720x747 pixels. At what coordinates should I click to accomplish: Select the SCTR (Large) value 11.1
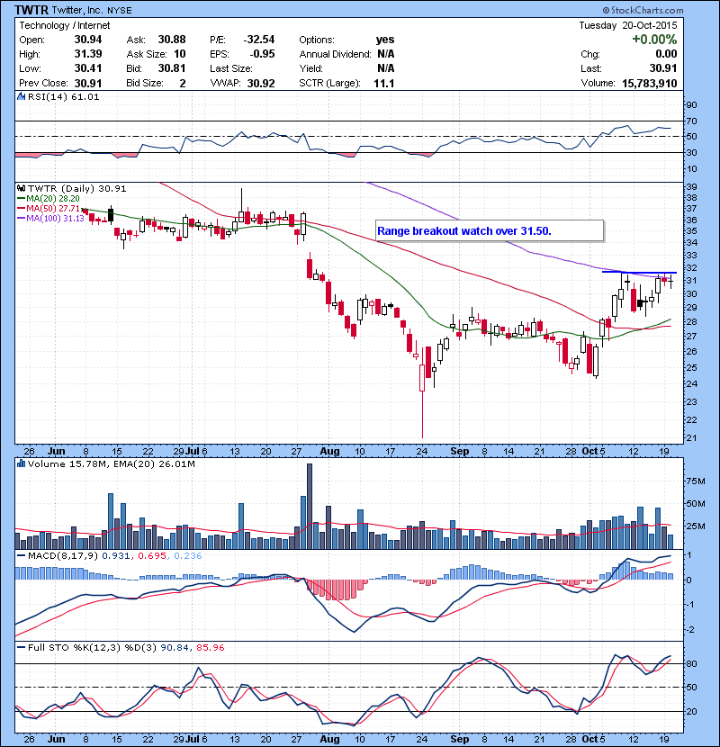point(384,83)
